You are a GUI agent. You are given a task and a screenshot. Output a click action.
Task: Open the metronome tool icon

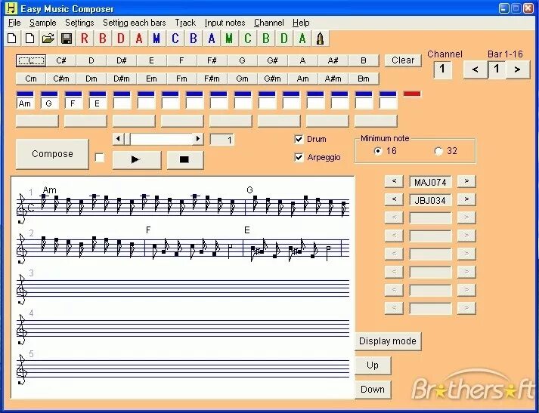320,38
